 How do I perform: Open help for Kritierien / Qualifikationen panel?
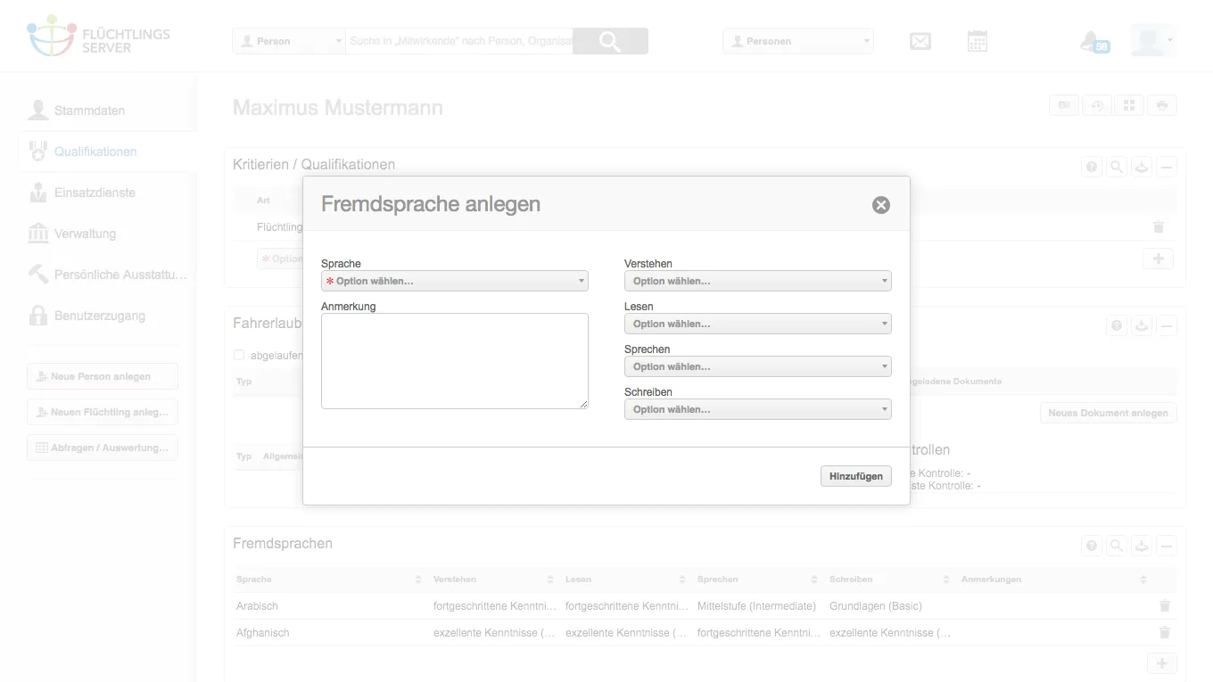[x=1091, y=166]
